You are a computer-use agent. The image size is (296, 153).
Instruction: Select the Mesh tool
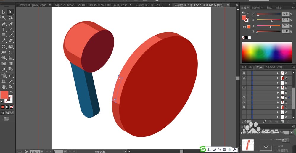point(4,64)
